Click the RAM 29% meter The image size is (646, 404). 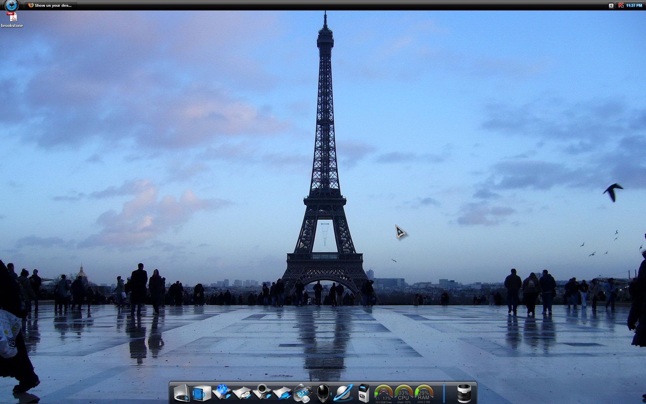(x=424, y=394)
